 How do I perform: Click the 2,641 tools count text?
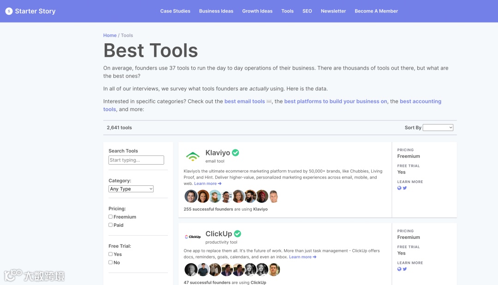119,127
